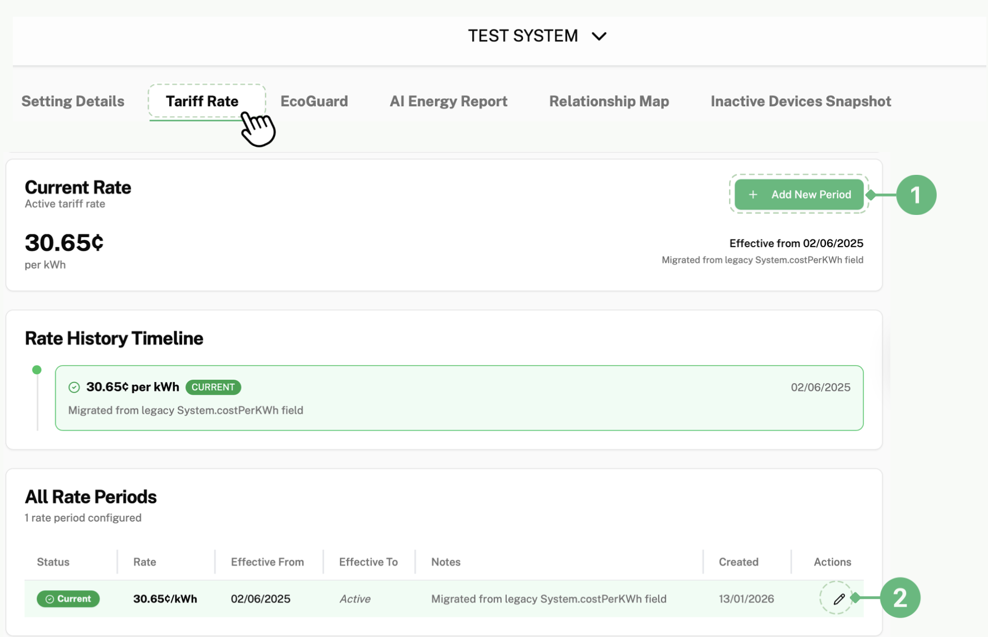Click the pencil edit icon in Actions
The height and width of the screenshot is (637, 988).
coord(839,599)
